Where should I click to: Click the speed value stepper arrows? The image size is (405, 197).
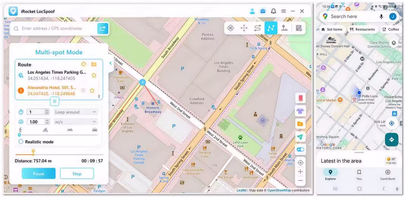pos(47,122)
